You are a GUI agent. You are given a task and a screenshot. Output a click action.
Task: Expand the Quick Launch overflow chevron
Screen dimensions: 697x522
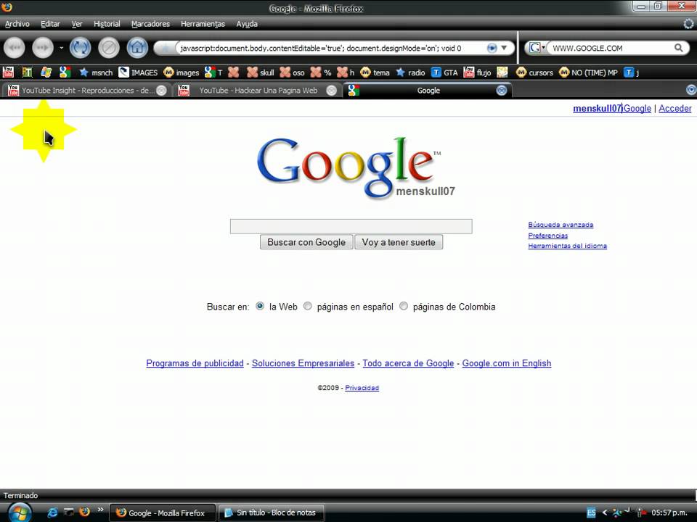(100, 510)
